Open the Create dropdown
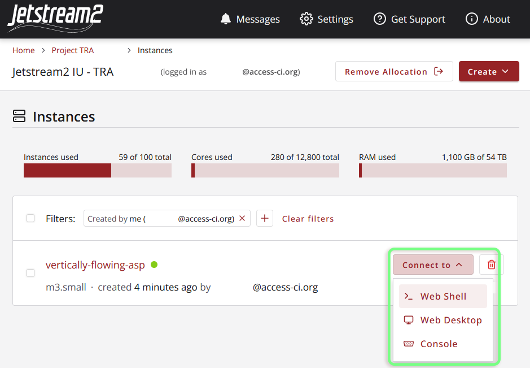 click(x=489, y=71)
